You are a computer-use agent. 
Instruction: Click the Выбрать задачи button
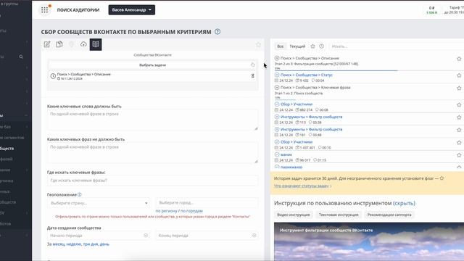coord(152,65)
